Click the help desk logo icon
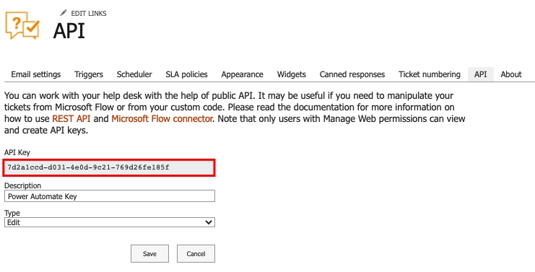Viewport: 535px width, 272px height. (x=22, y=25)
